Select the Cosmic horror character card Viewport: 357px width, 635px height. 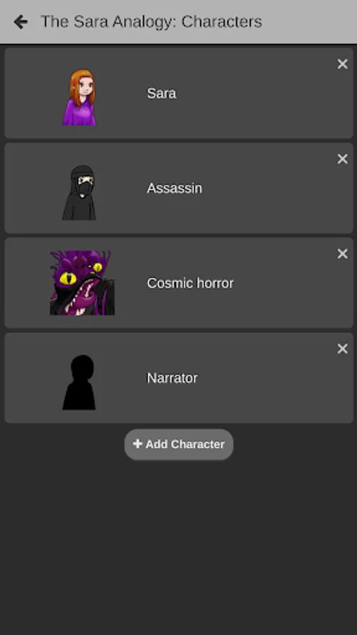tap(178, 283)
